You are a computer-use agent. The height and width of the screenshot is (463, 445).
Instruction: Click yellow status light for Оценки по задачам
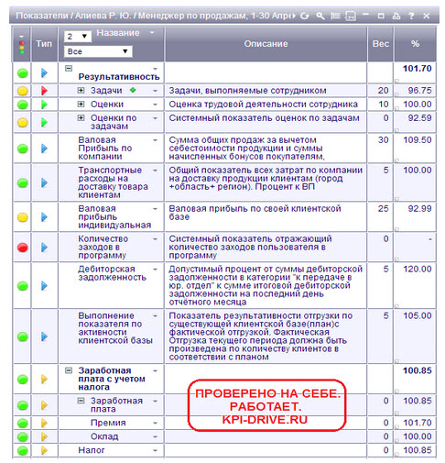[x=22, y=123]
